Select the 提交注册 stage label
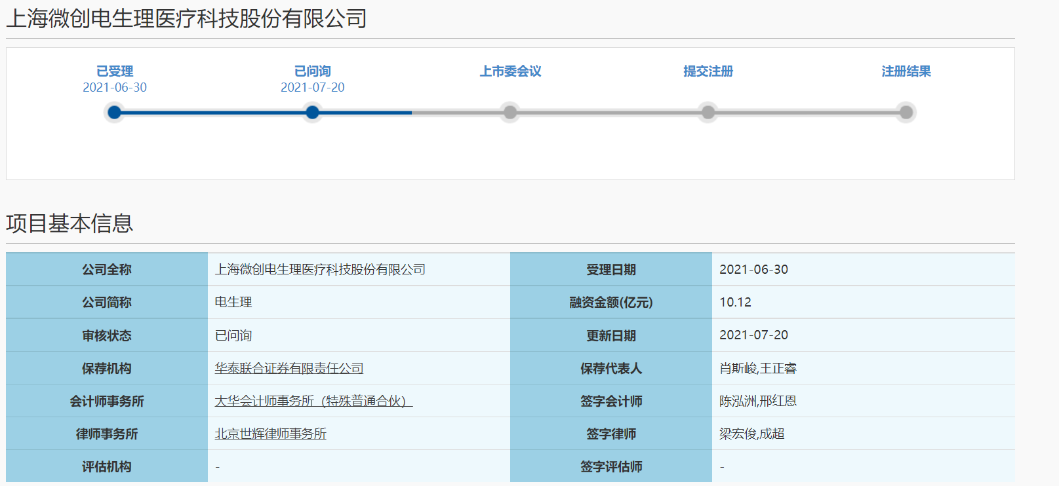Image resolution: width=1059 pixels, height=486 pixels. click(x=708, y=71)
